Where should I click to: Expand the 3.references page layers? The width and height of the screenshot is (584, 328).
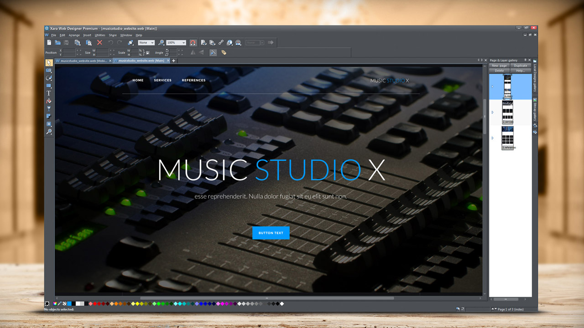pos(492,138)
